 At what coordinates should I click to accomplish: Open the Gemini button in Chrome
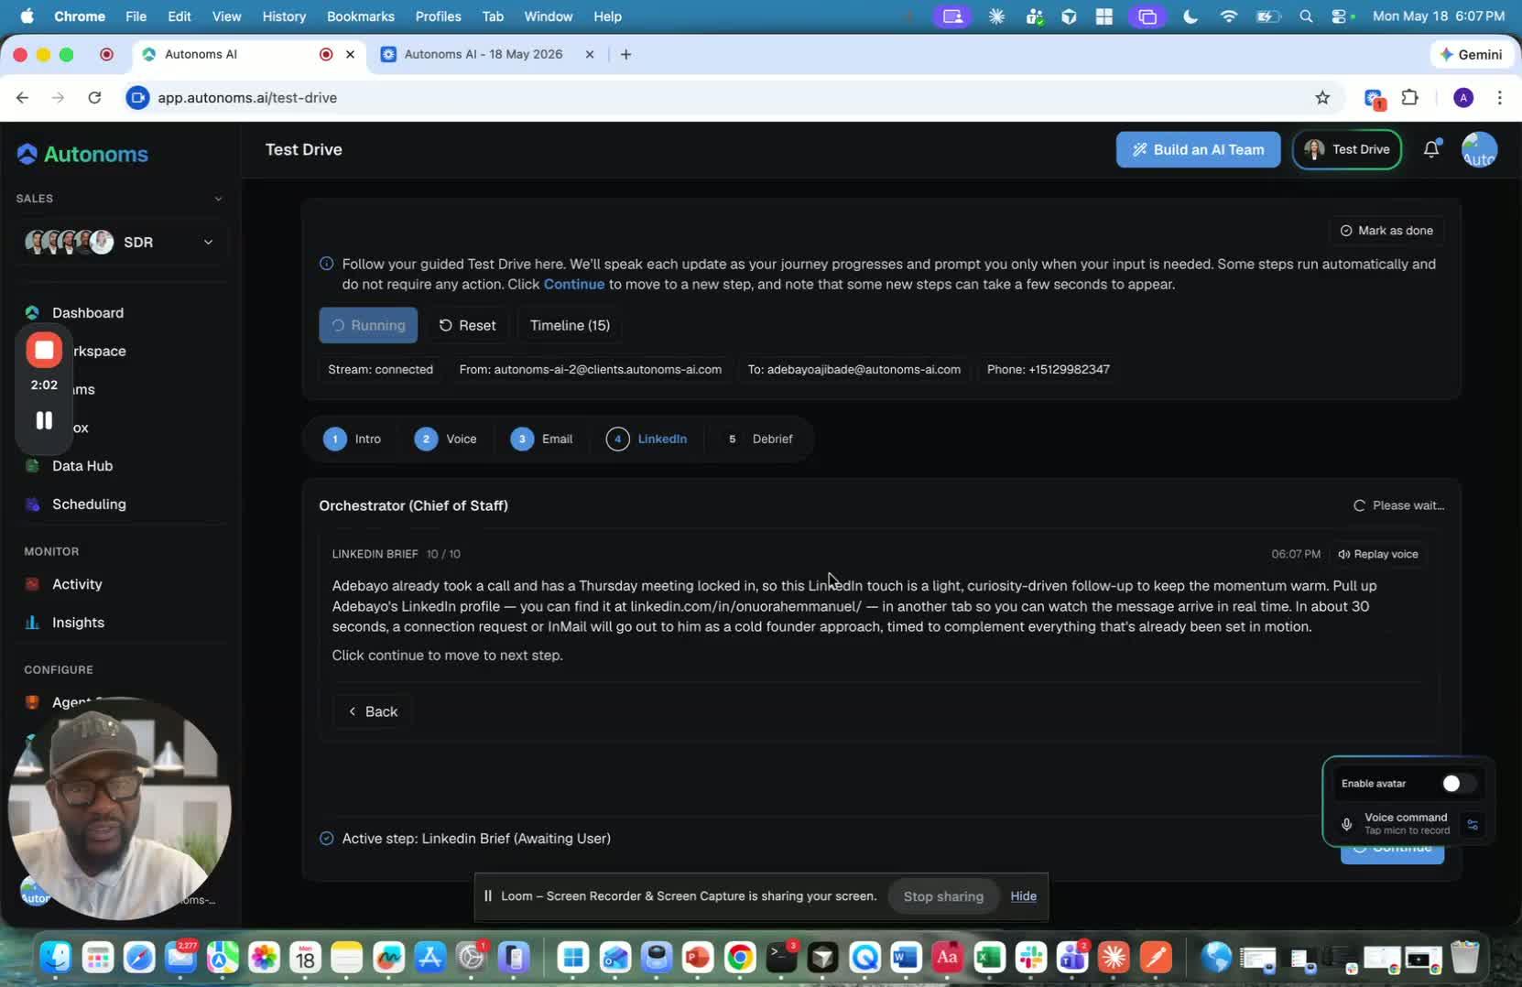click(x=1471, y=54)
